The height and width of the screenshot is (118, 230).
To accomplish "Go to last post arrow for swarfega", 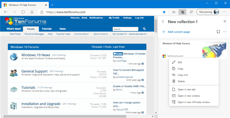I will coord(143,64).
